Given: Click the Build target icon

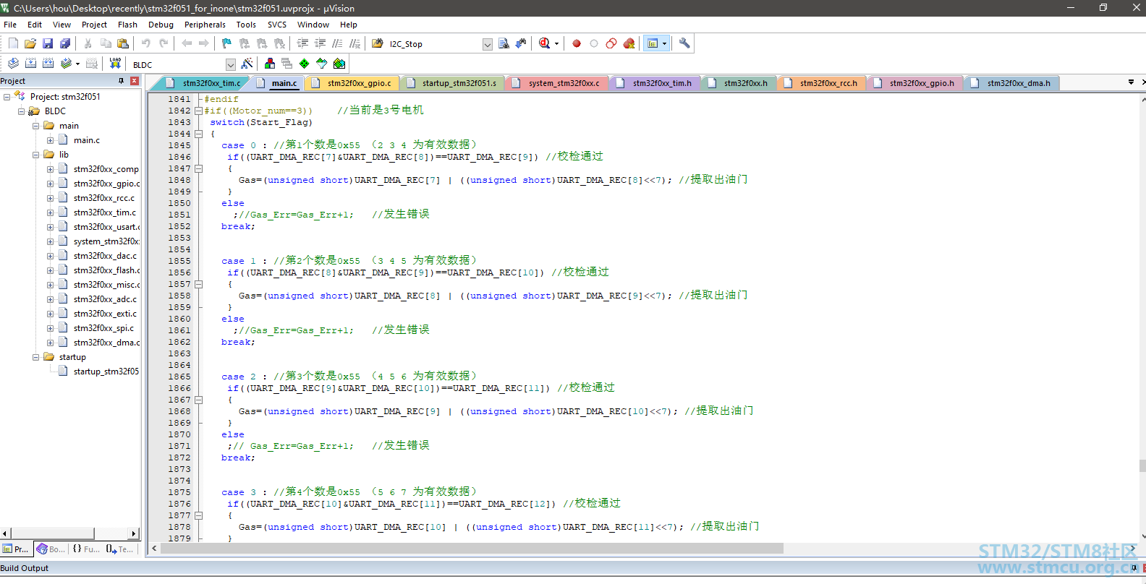Looking at the screenshot, I should click(x=30, y=64).
